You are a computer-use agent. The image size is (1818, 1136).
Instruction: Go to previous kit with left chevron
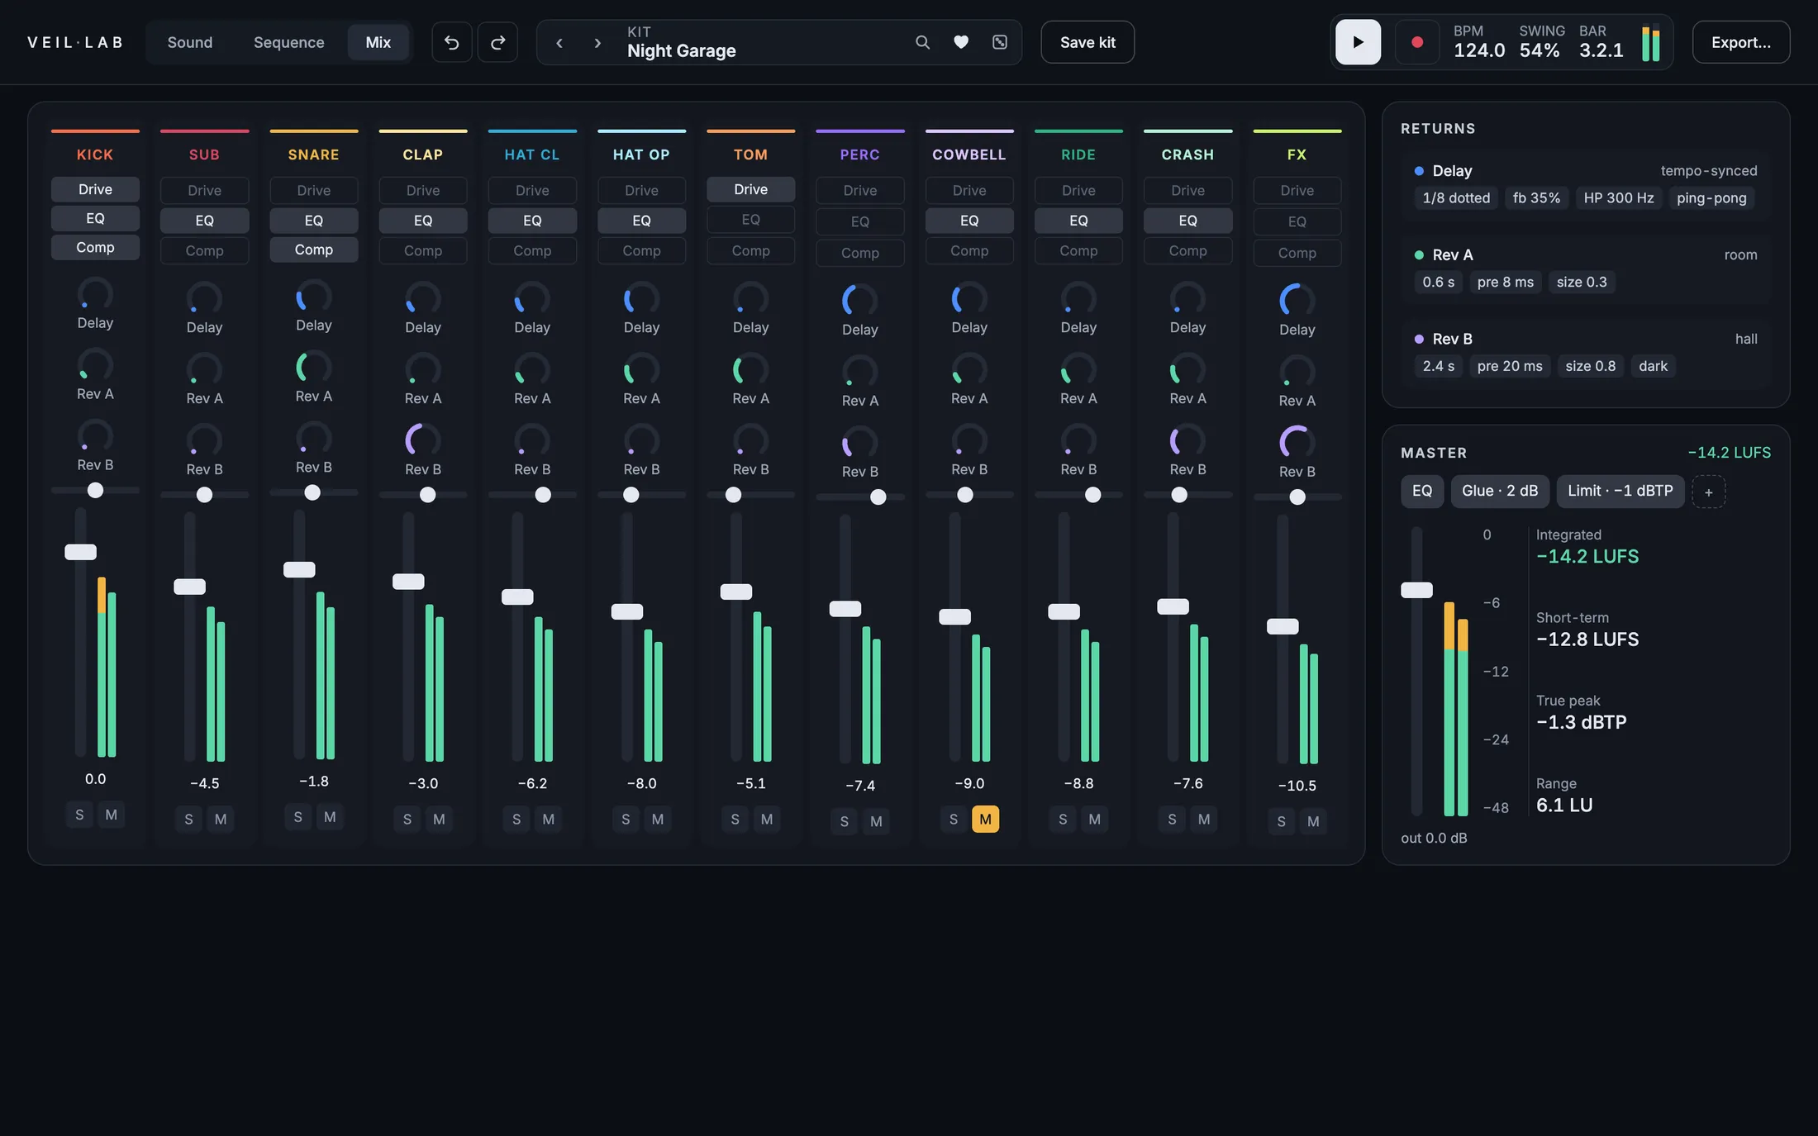[559, 42]
